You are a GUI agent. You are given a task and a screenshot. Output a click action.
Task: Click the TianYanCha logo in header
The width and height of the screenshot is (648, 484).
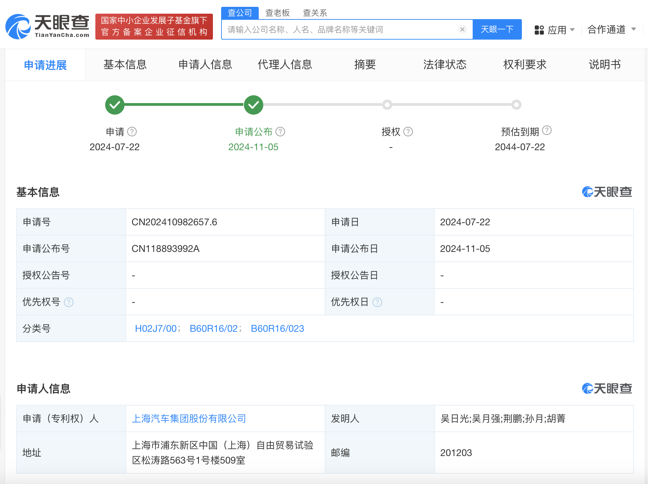point(47,27)
